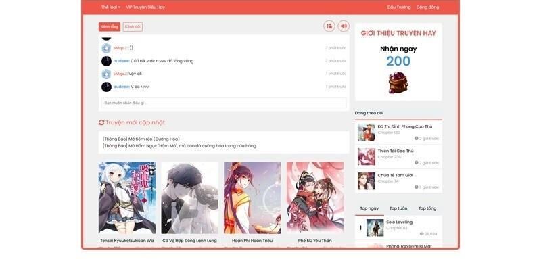The image size is (541, 259).
Task: Open Tensei Kyuuketsukisan cover thumbnail
Action: [x=127, y=198]
